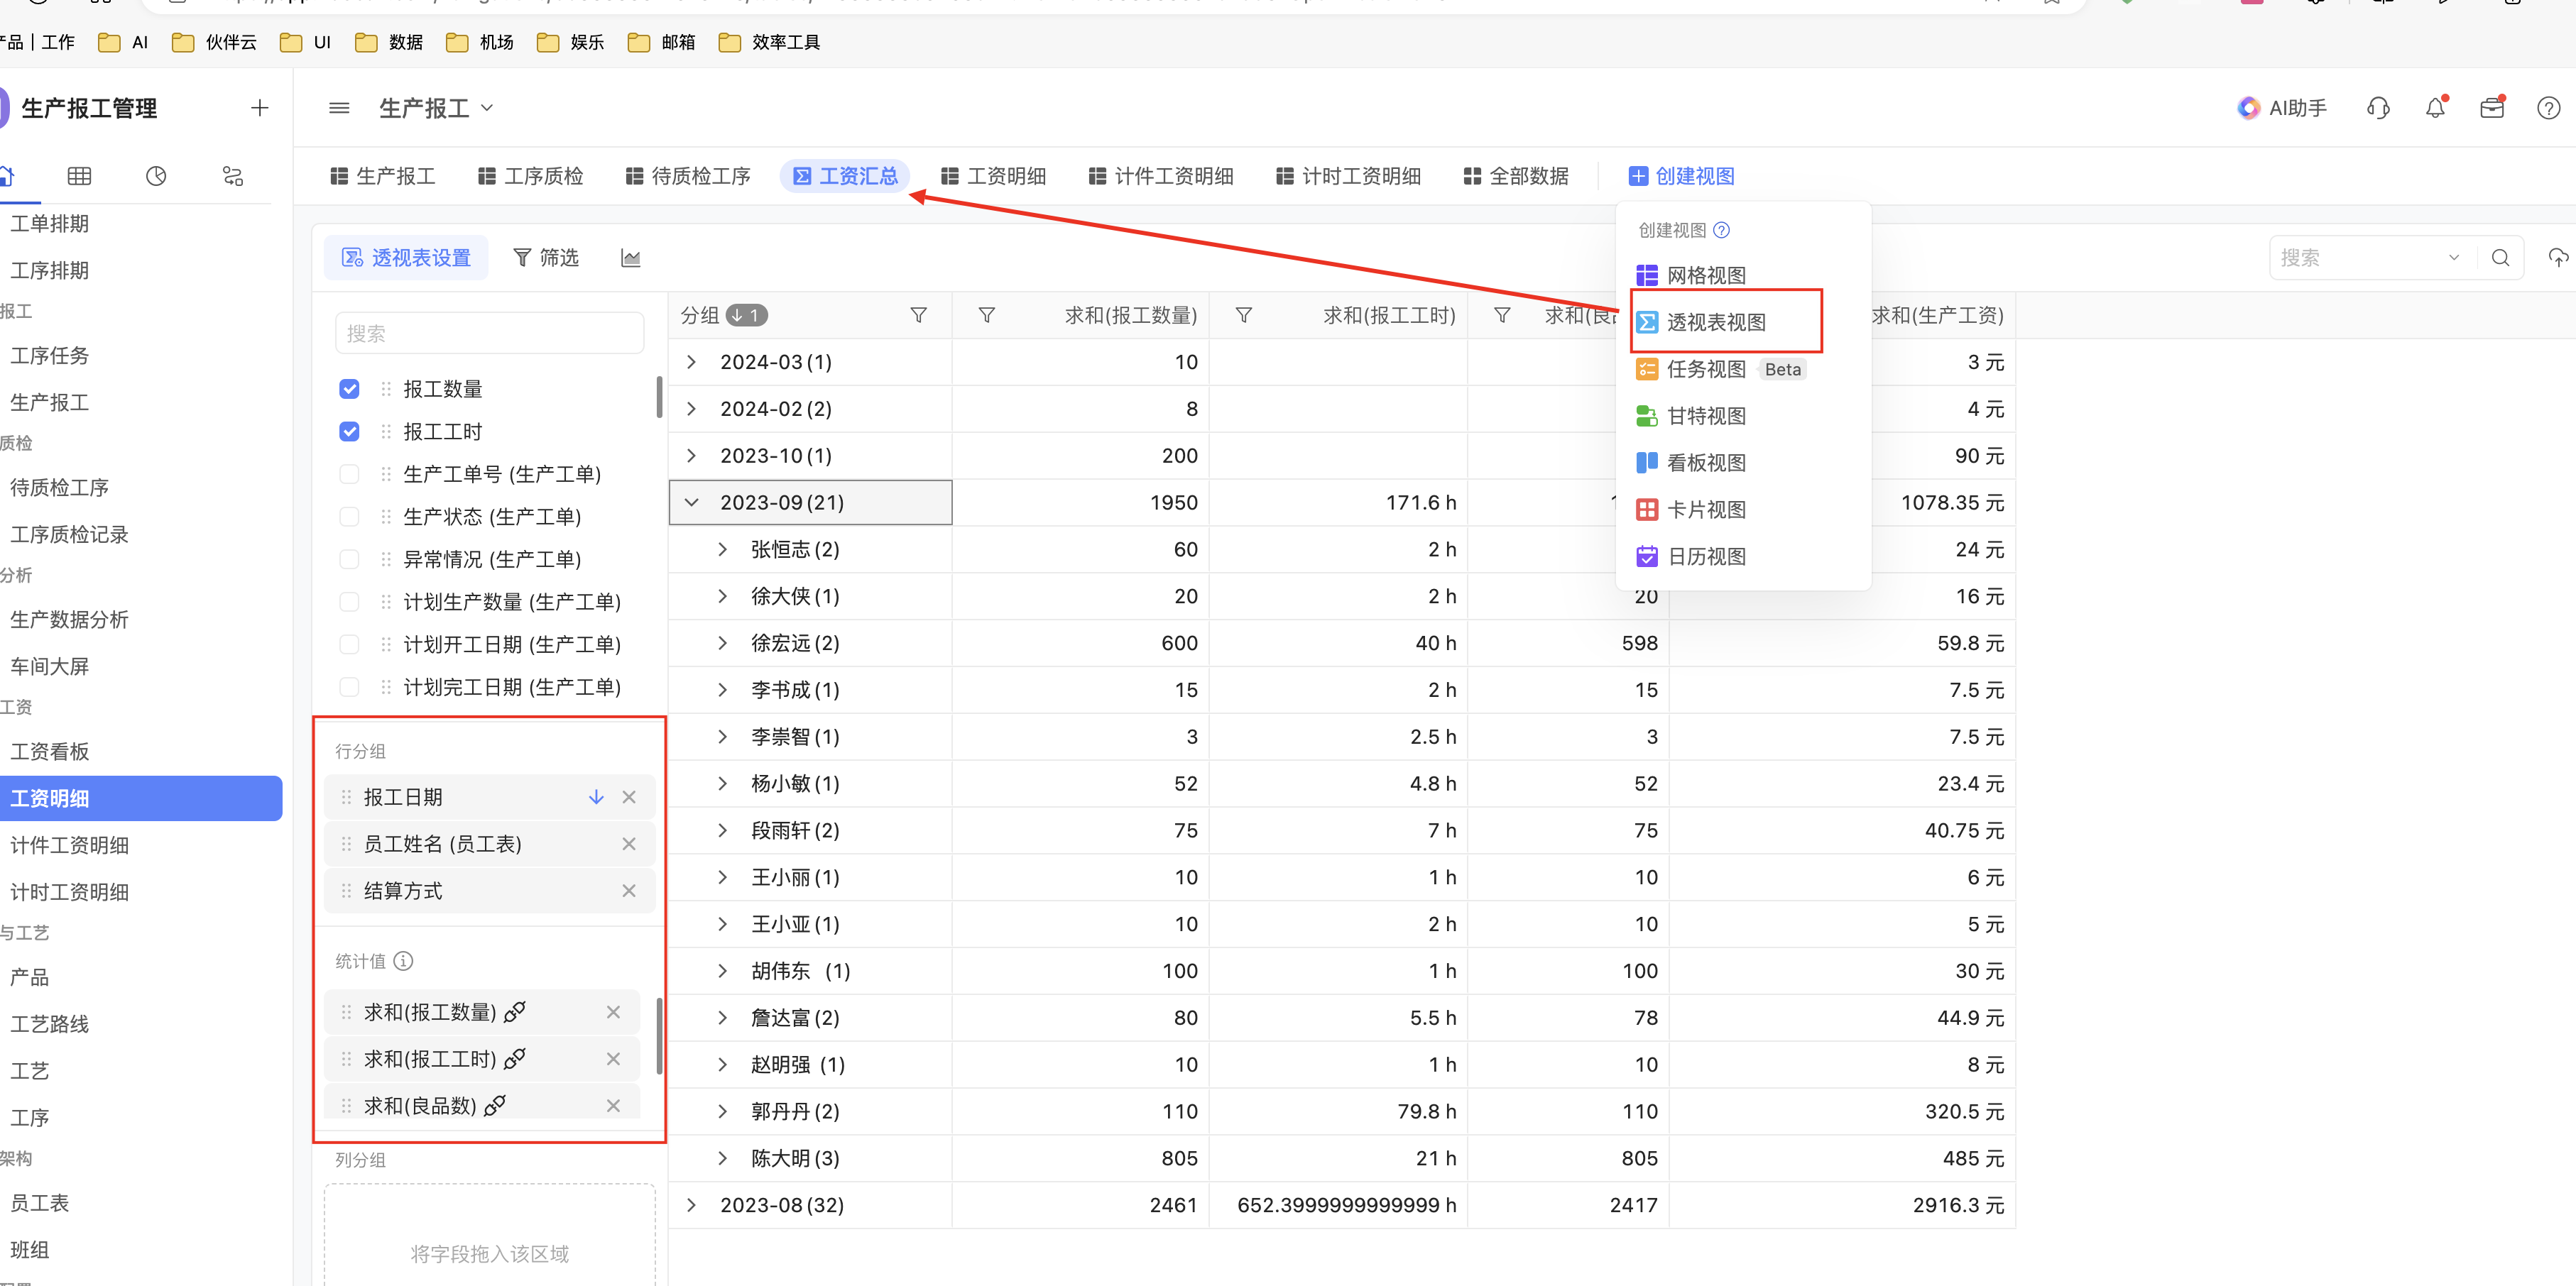Remove 员工姓名 (员工表) from row groups
This screenshot has width=2576, height=1286.
click(629, 845)
